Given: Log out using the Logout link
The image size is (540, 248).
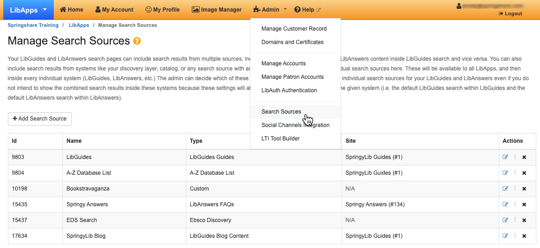Looking at the screenshot, I should [x=510, y=14].
